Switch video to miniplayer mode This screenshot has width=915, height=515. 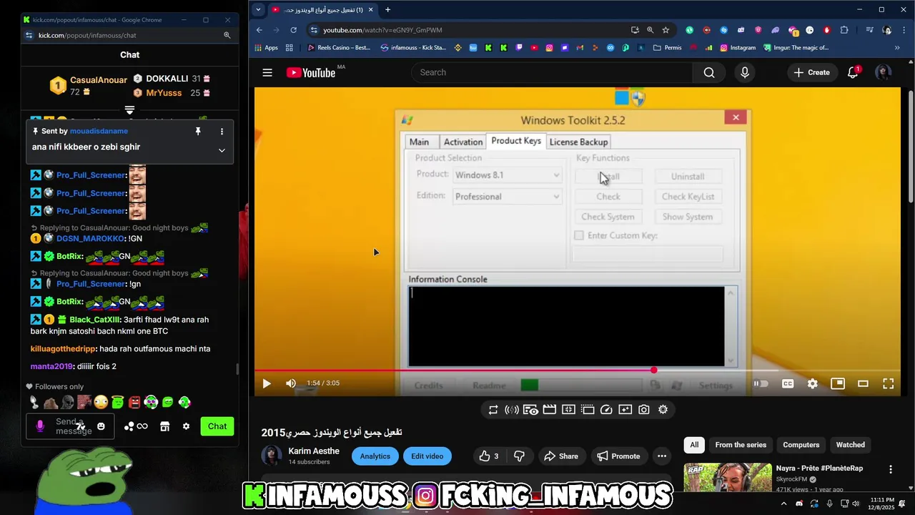click(838, 383)
